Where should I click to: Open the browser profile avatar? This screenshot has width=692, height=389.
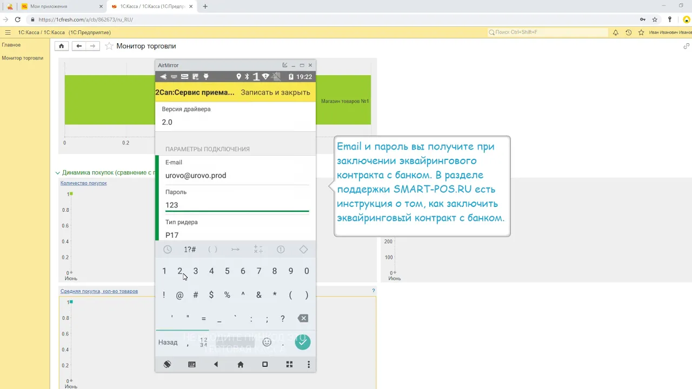687,19
